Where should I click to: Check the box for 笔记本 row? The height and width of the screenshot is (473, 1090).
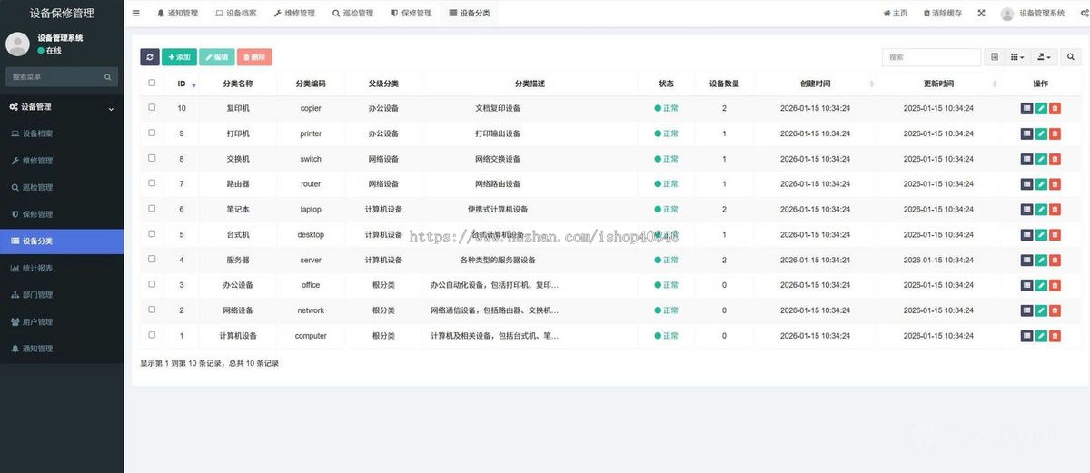tap(152, 209)
